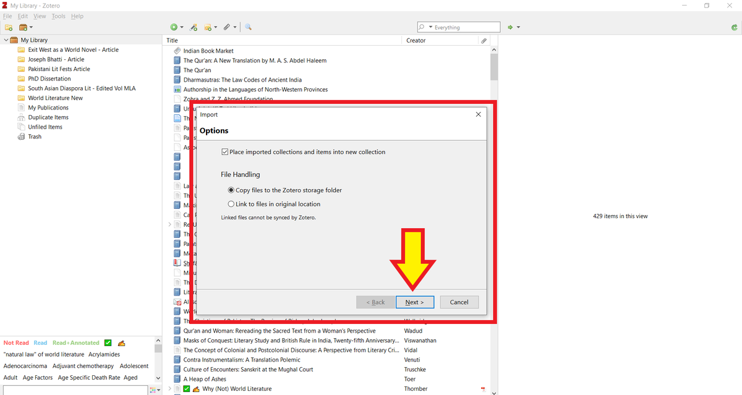Image resolution: width=742 pixels, height=395 pixels.
Task: Click down arrow on tag selector scrollbar
Action: coord(158,378)
